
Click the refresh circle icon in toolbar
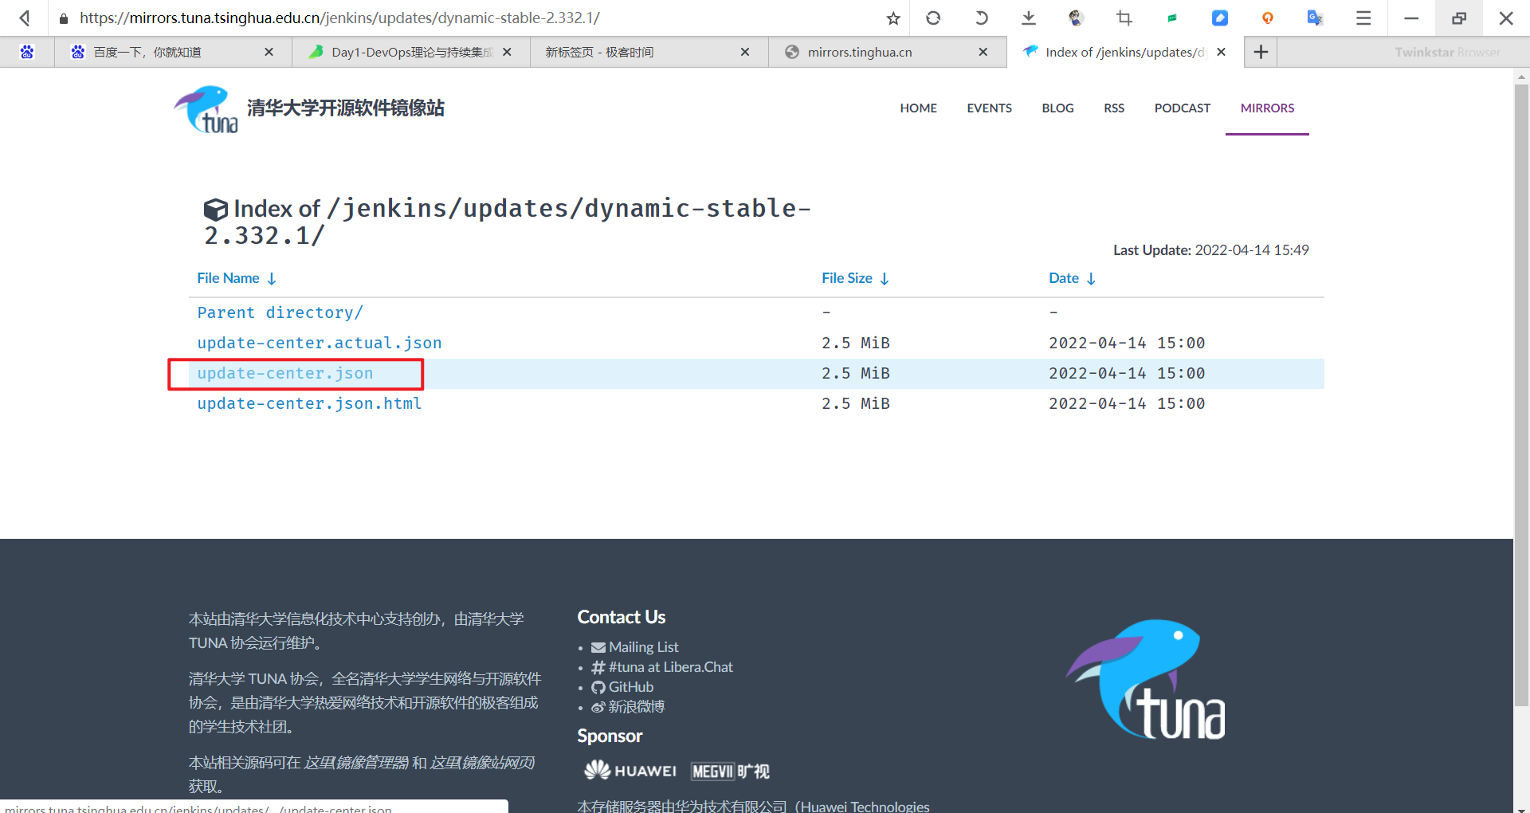(933, 18)
